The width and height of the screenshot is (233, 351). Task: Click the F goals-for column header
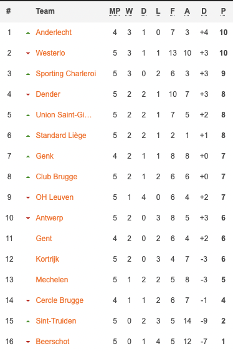coord(173,11)
